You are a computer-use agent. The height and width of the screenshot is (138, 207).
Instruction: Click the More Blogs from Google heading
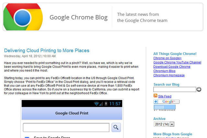[173, 134]
